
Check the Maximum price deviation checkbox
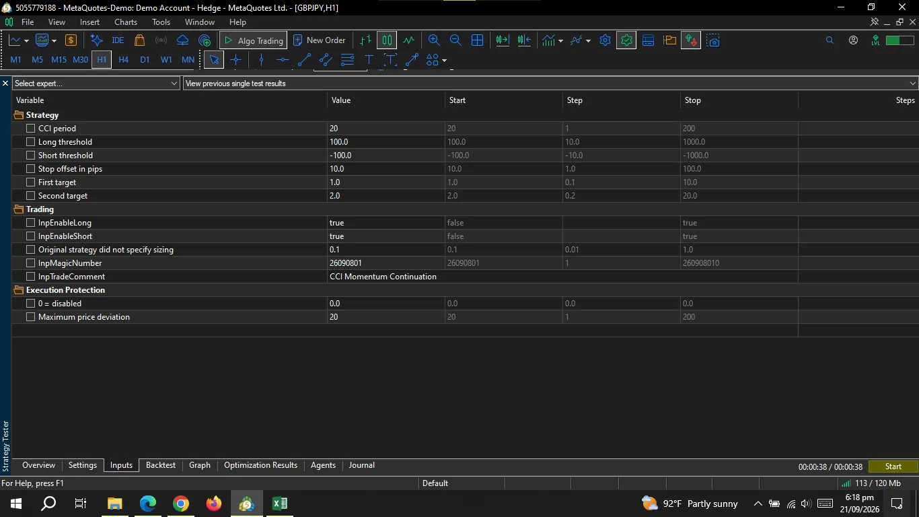click(x=30, y=317)
